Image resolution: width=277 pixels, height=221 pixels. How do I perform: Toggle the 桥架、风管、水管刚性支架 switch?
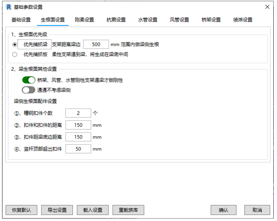tap(29, 80)
